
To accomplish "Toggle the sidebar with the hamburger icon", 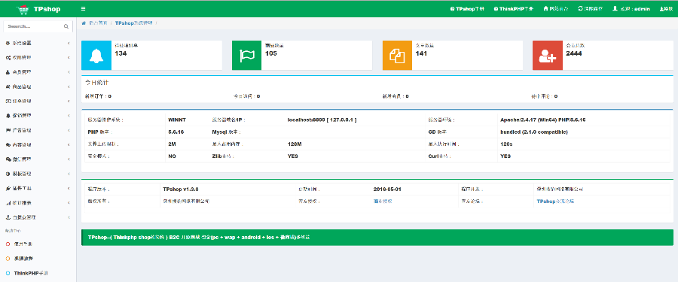I will pyautogui.click(x=83, y=8).
